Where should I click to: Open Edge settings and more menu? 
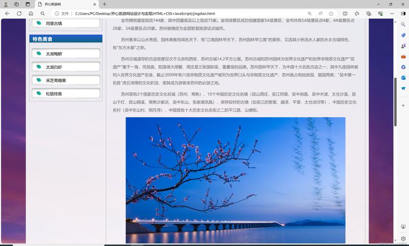click(x=391, y=13)
